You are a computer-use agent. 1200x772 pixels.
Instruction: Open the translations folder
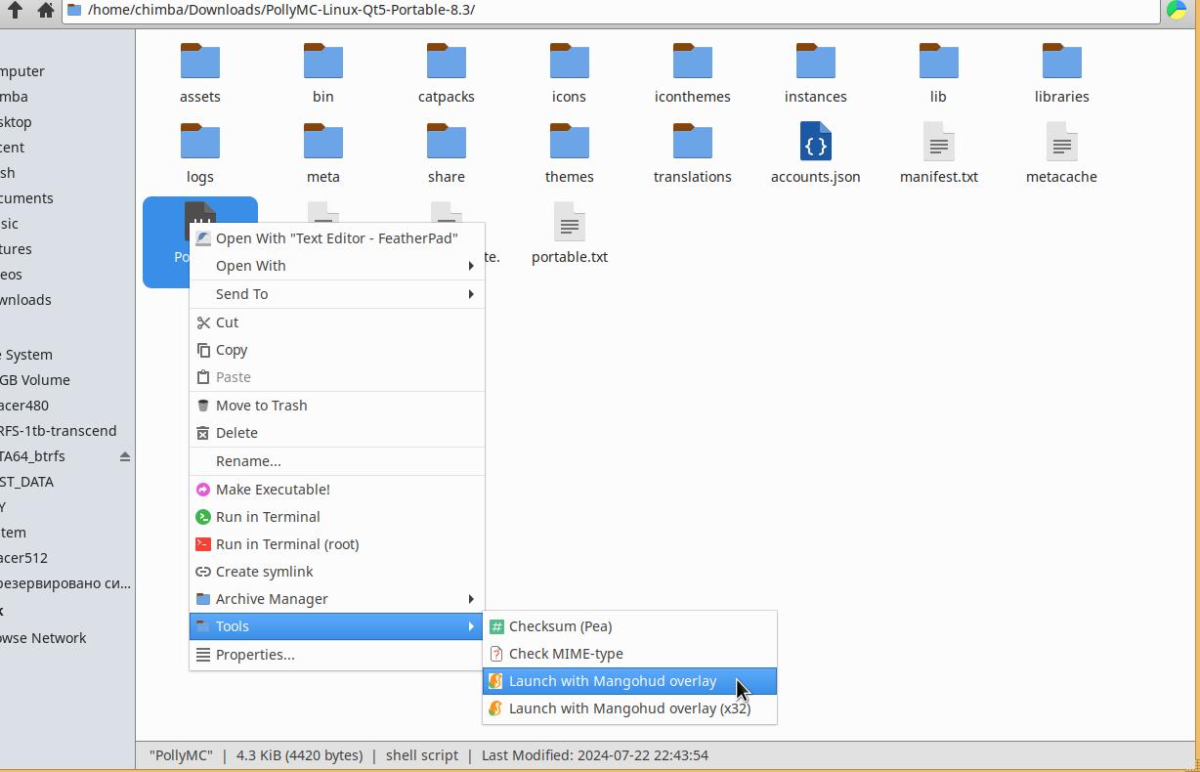tap(693, 153)
